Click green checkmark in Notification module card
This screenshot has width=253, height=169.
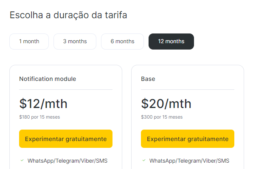[x=22, y=160]
